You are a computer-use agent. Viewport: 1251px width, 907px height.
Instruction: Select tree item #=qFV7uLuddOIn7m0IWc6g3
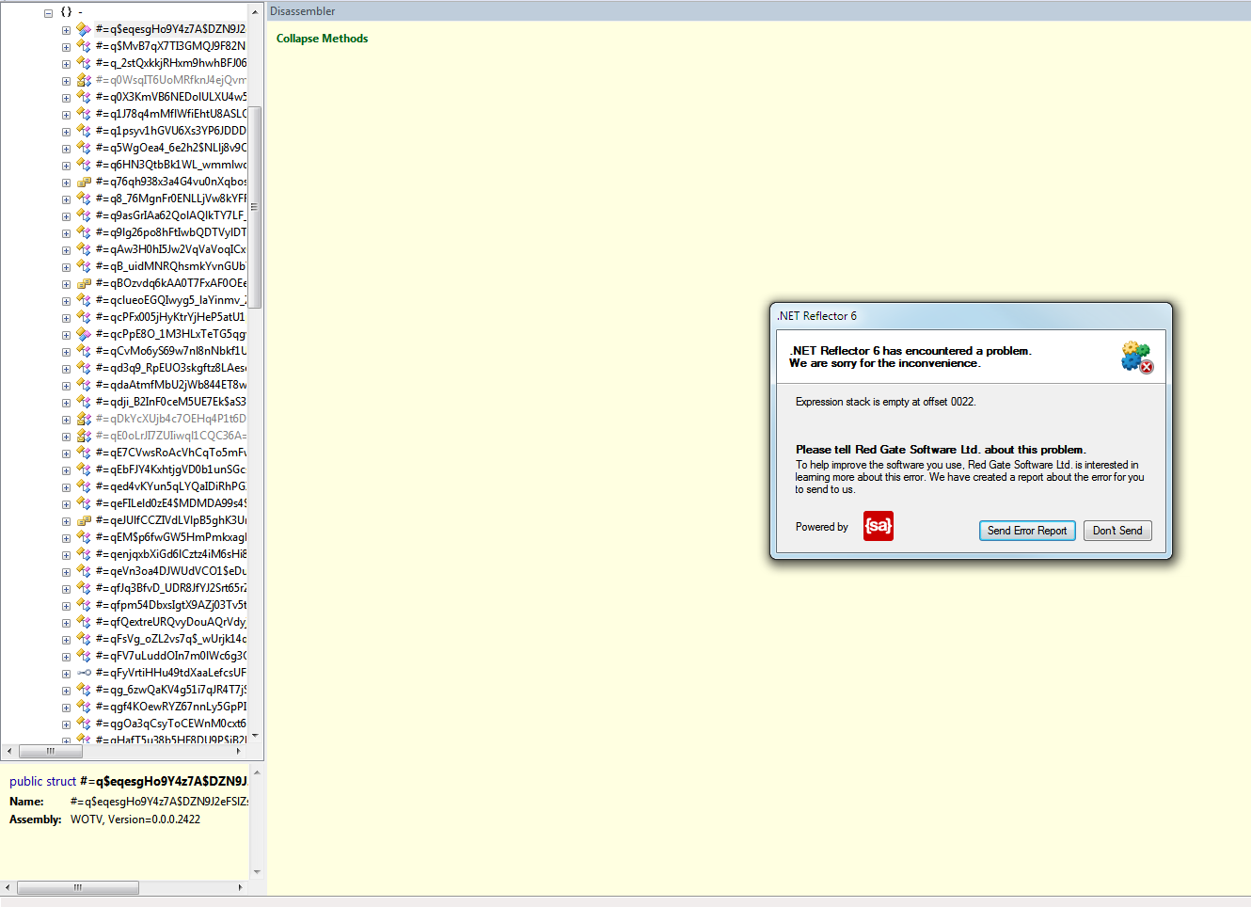click(170, 656)
